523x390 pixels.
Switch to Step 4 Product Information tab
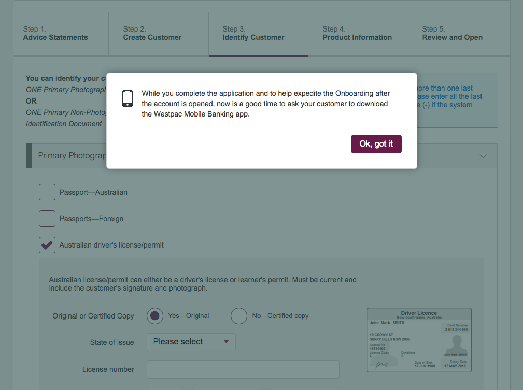[357, 34]
